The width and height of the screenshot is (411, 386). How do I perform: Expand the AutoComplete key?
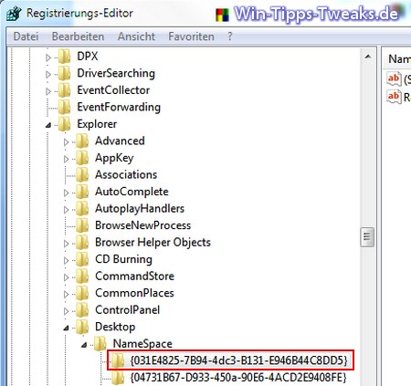click(x=66, y=193)
